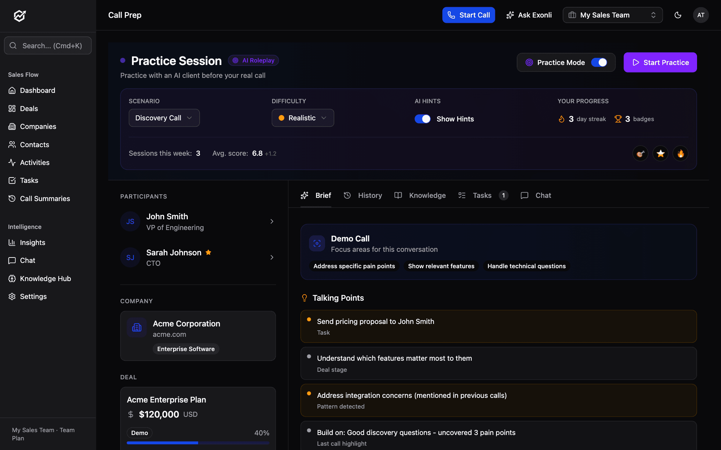Open Call Summaries in sidebar

point(45,199)
